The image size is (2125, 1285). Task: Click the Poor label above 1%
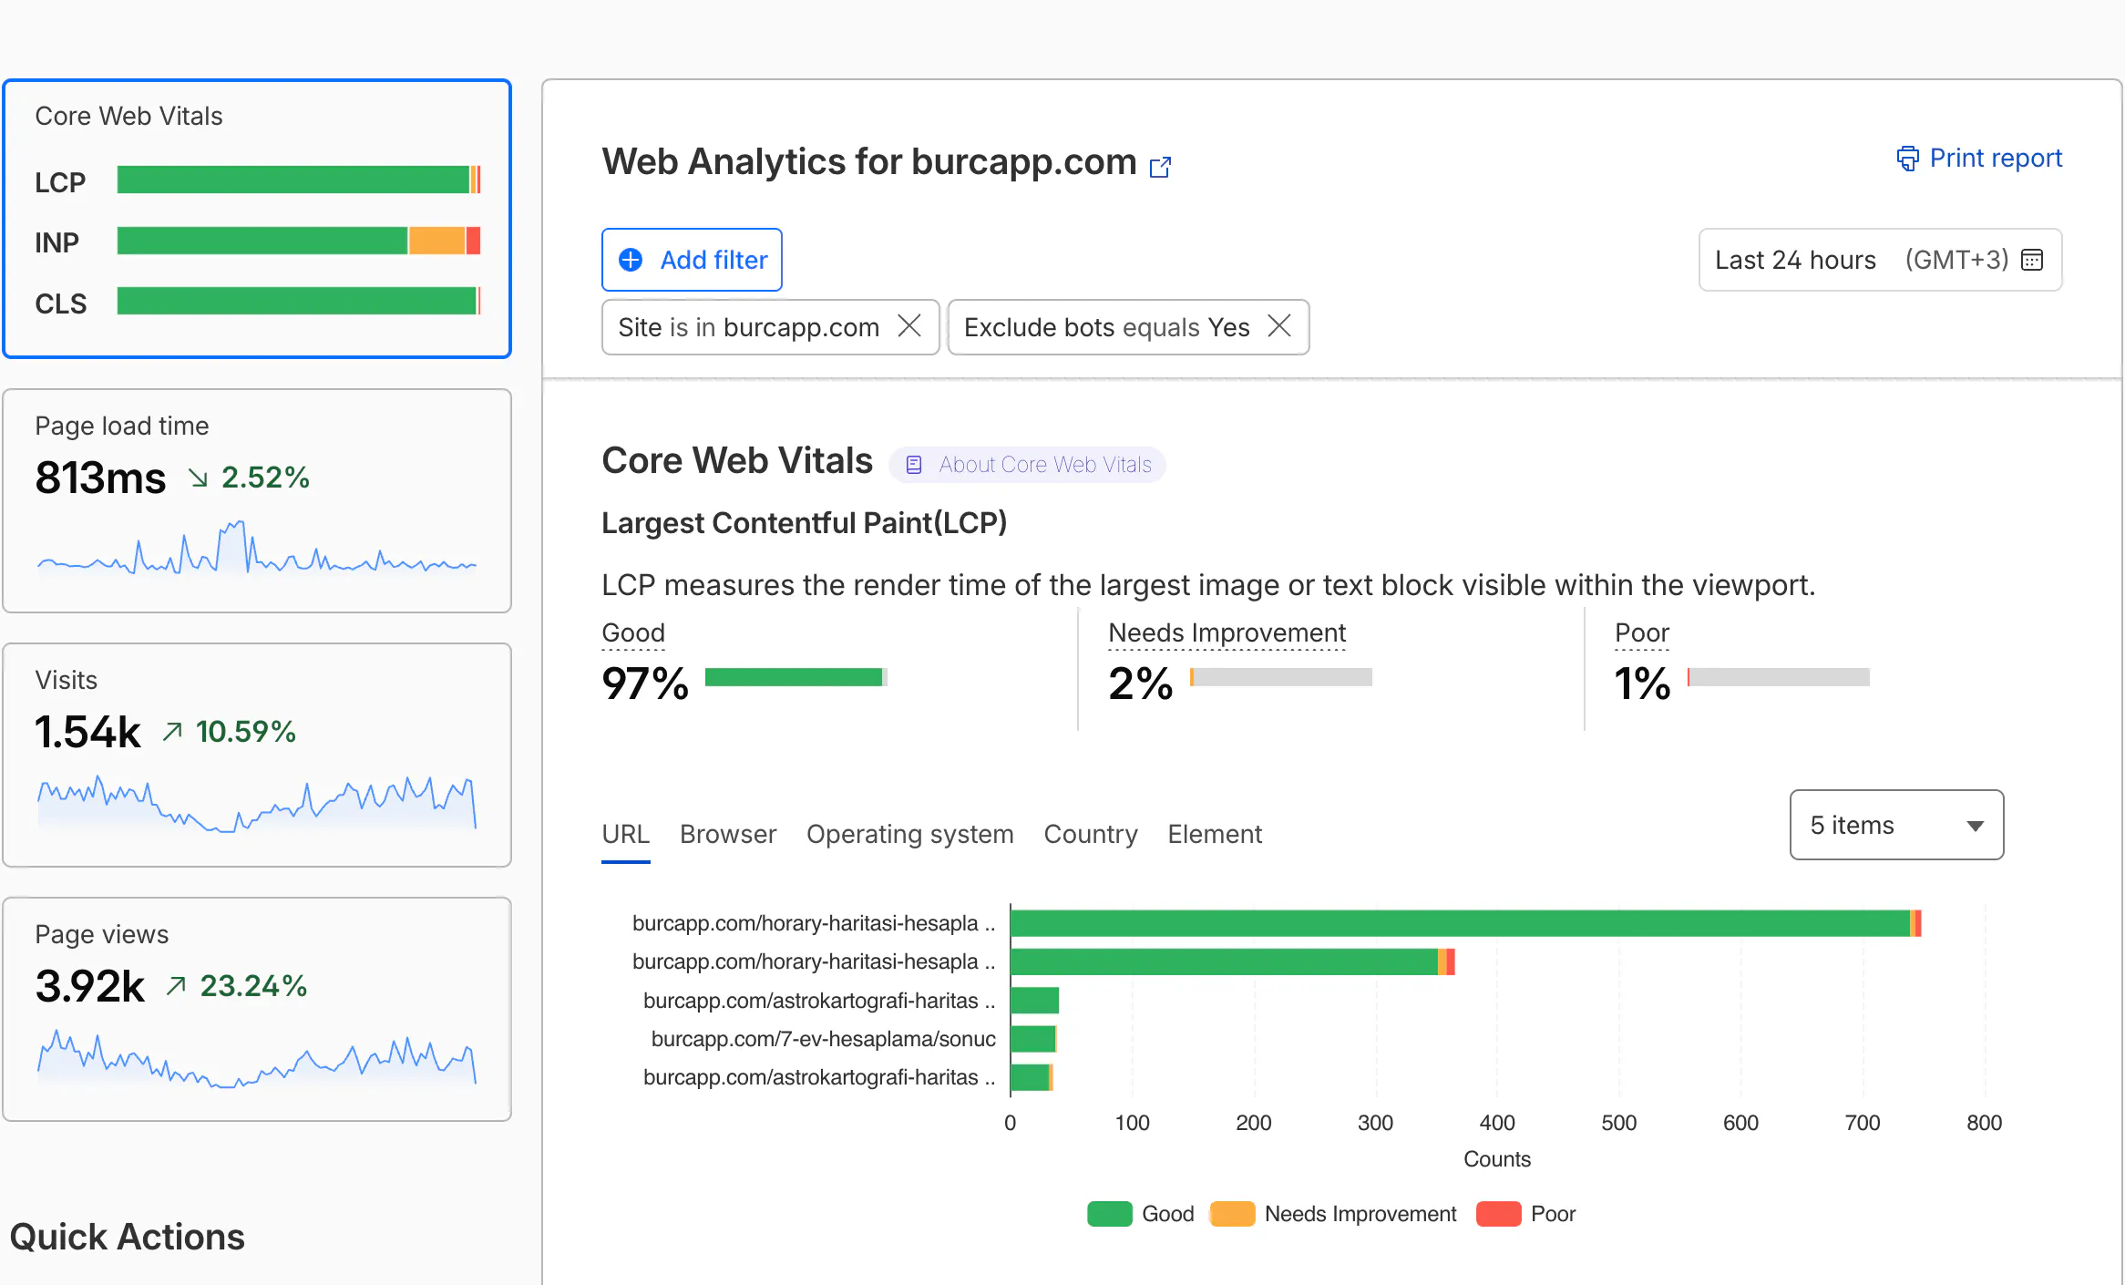point(1642,632)
